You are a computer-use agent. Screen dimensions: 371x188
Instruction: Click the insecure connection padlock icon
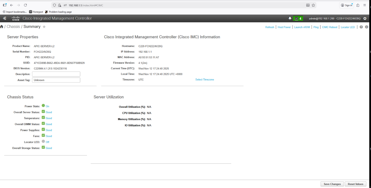pos(60,5)
